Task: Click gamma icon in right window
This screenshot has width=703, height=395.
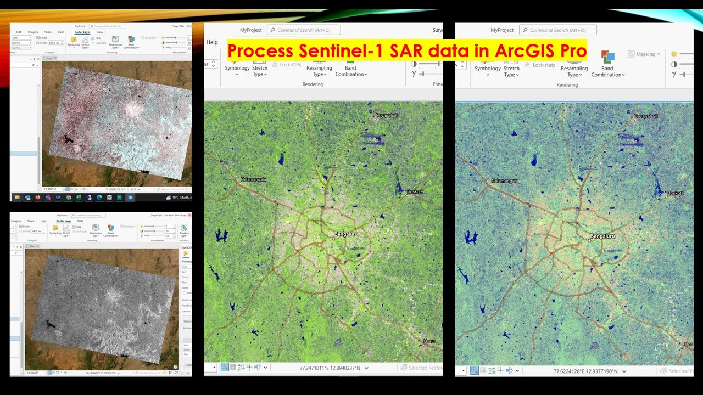Action: click(674, 74)
